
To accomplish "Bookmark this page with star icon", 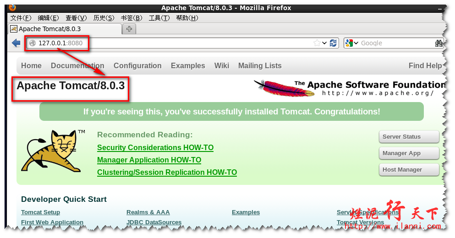I will click(x=317, y=43).
